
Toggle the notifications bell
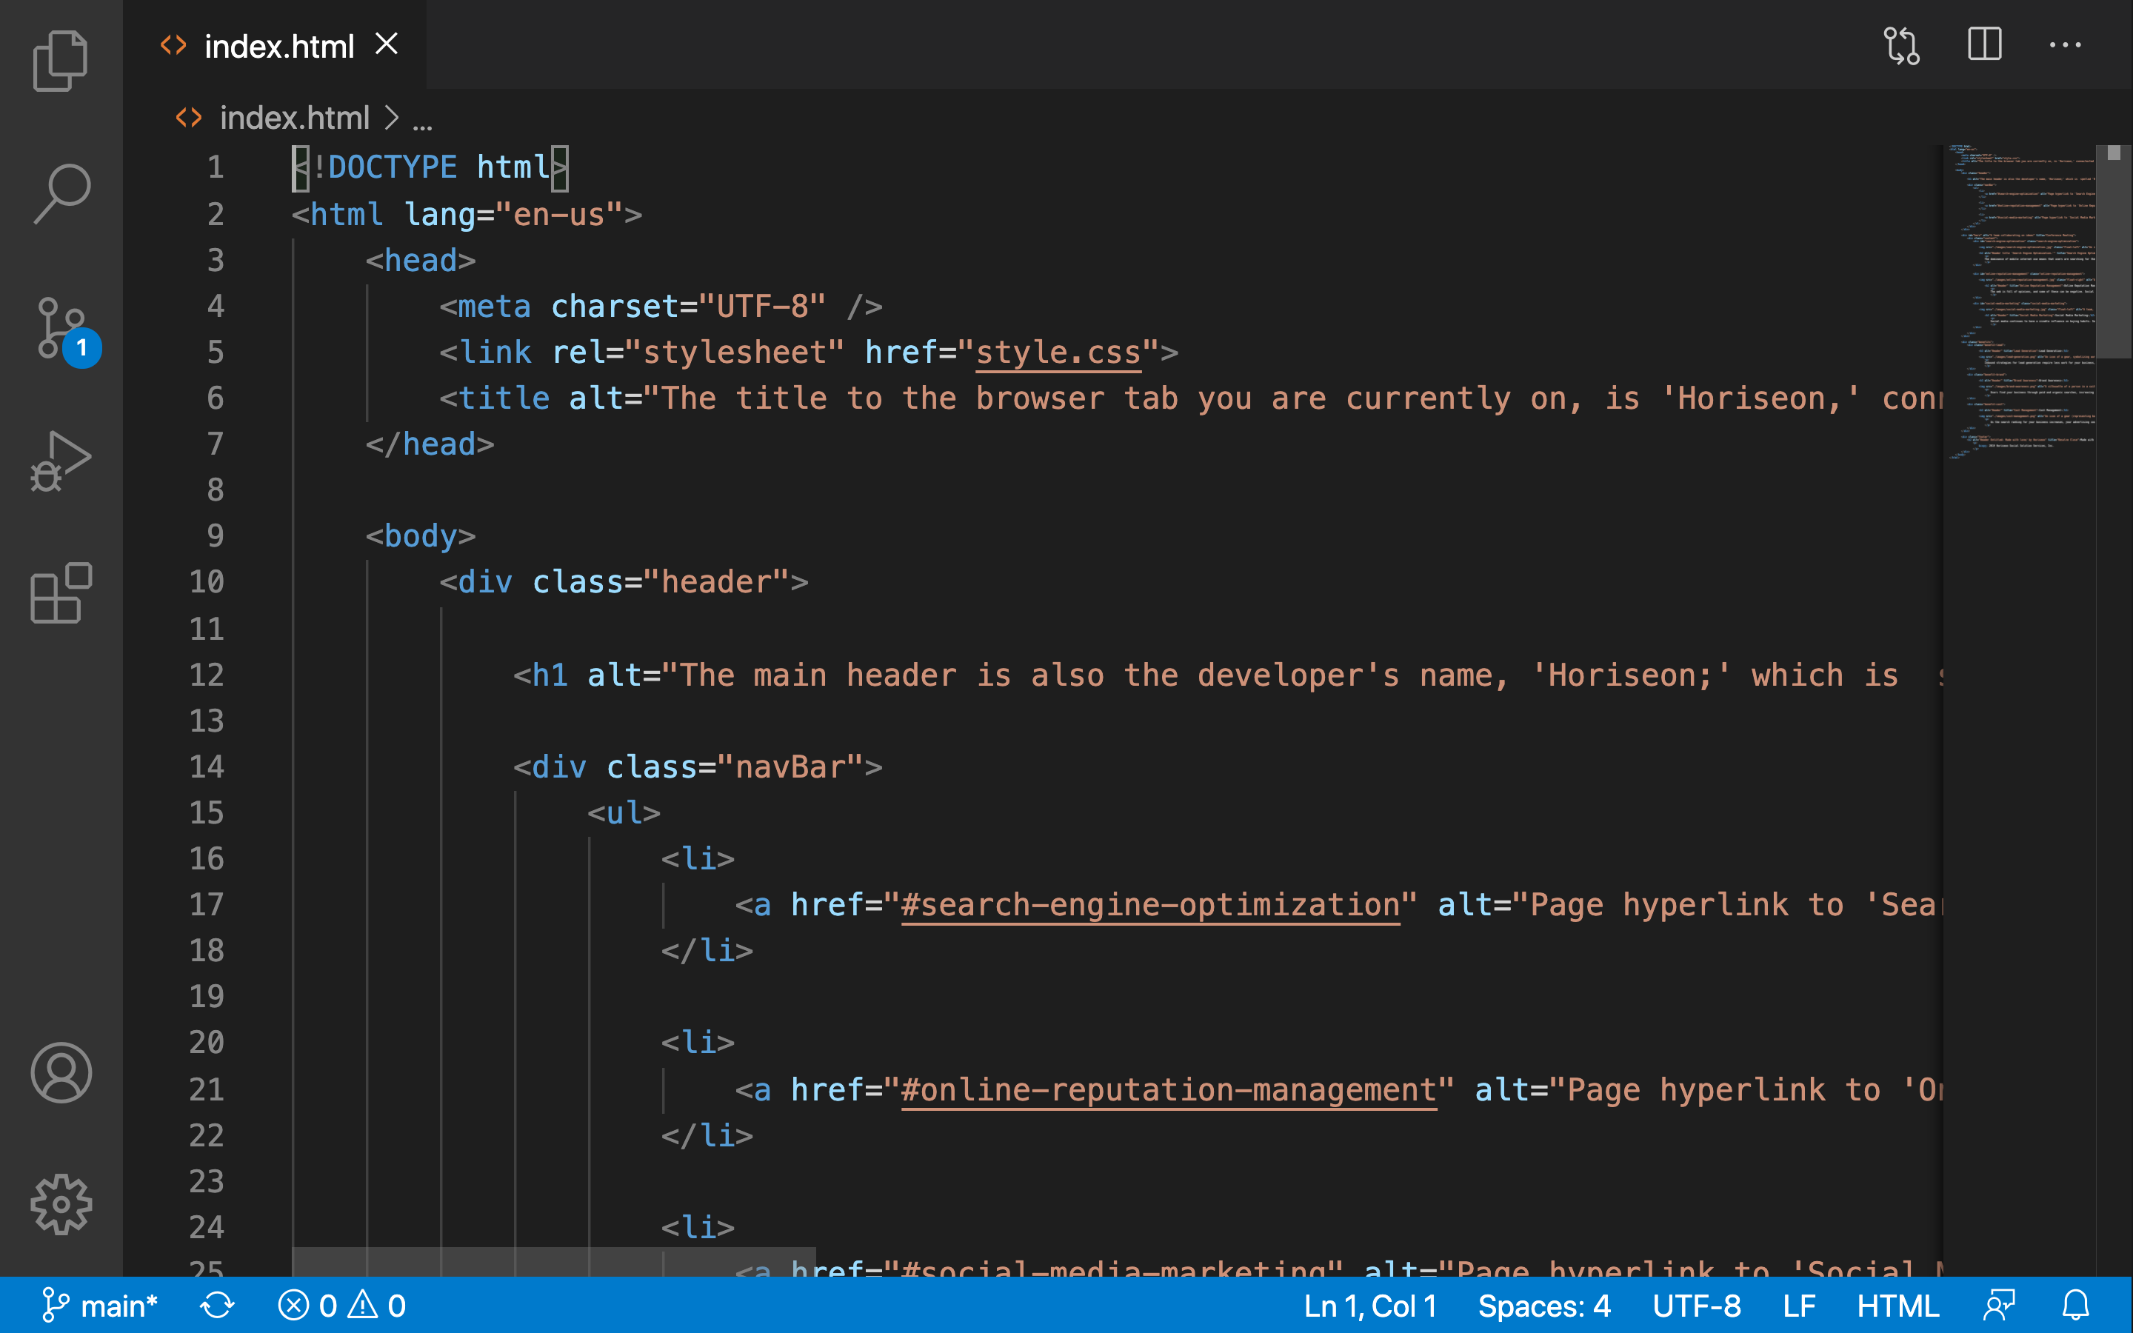tap(2076, 1306)
